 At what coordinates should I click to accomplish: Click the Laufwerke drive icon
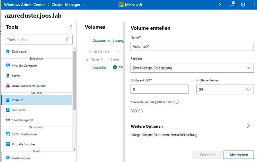pos(8,110)
